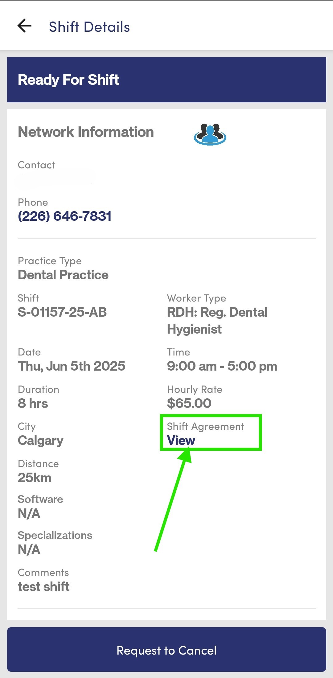Tap the Dental Practice type value

(63, 275)
